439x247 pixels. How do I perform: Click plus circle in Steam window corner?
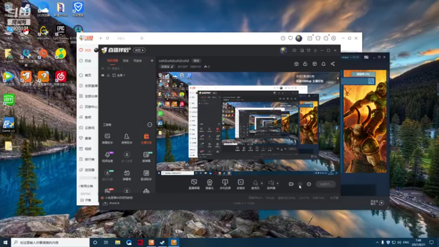coord(381,203)
